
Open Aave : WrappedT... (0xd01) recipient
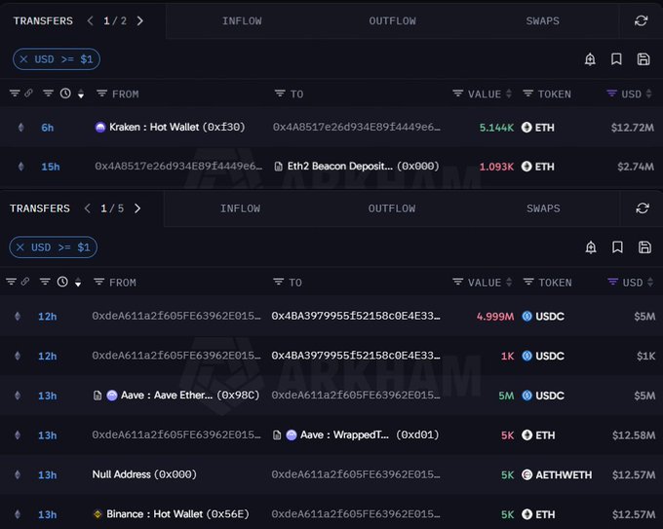point(370,435)
